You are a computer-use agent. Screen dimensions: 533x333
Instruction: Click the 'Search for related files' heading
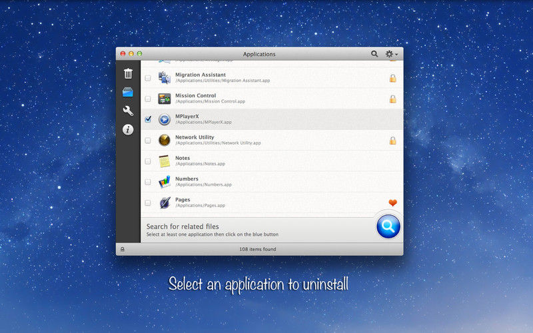coord(183,226)
